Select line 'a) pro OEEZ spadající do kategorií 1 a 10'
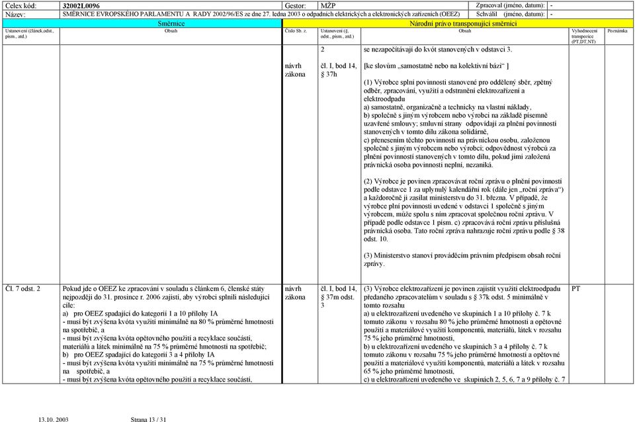Screen dimensions: 635x422 click(140, 314)
